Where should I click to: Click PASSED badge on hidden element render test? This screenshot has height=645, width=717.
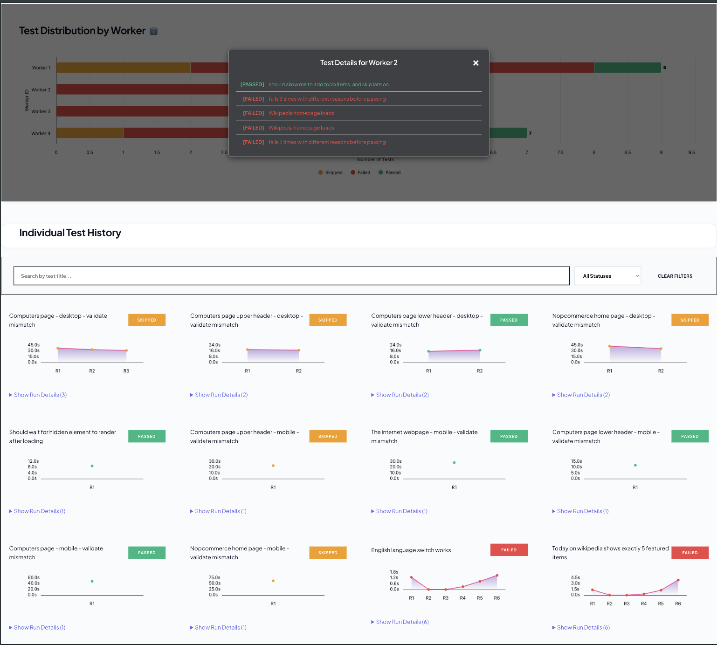point(146,436)
